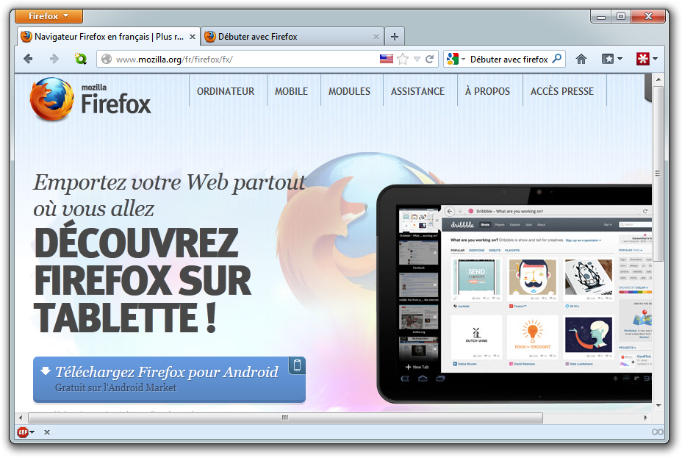
Task: Close the add-on bar with the X
Action: [47, 432]
